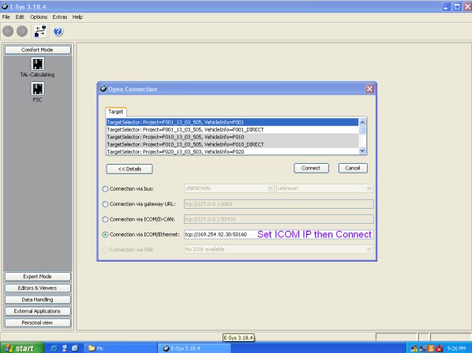
Task: Click the forward arrow toolbar icon
Action: [x=22, y=32]
